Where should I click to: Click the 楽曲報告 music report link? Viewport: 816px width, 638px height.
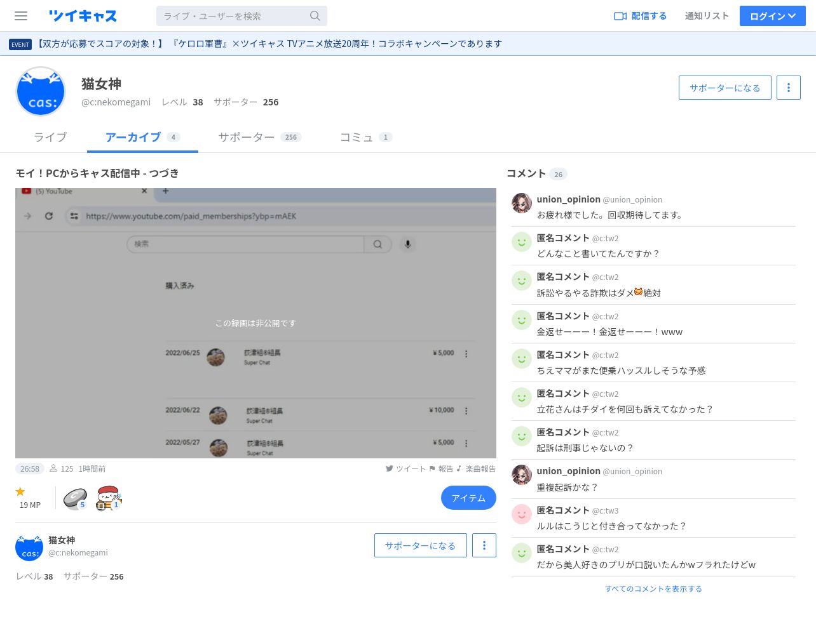(x=476, y=469)
